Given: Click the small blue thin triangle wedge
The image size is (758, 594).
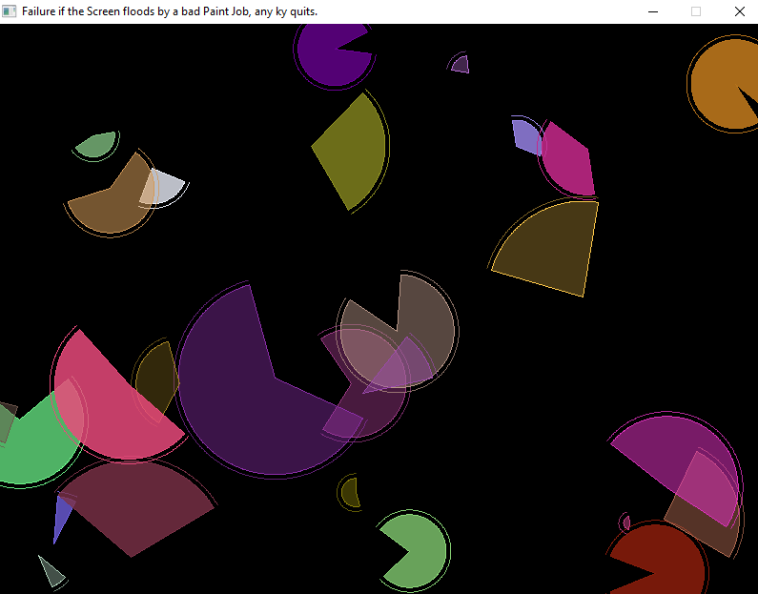Looking at the screenshot, I should (61, 517).
